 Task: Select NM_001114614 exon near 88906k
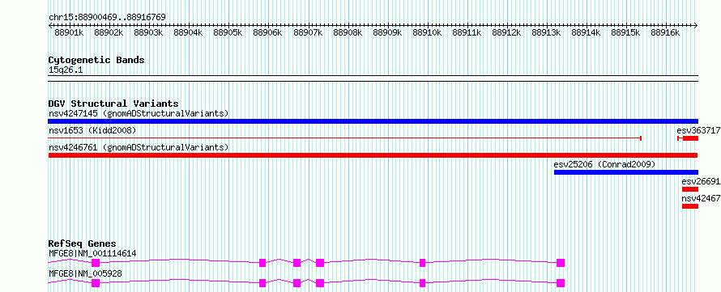[x=262, y=263]
